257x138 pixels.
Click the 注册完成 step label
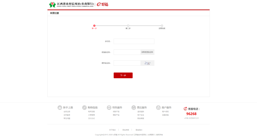click(x=162, y=29)
